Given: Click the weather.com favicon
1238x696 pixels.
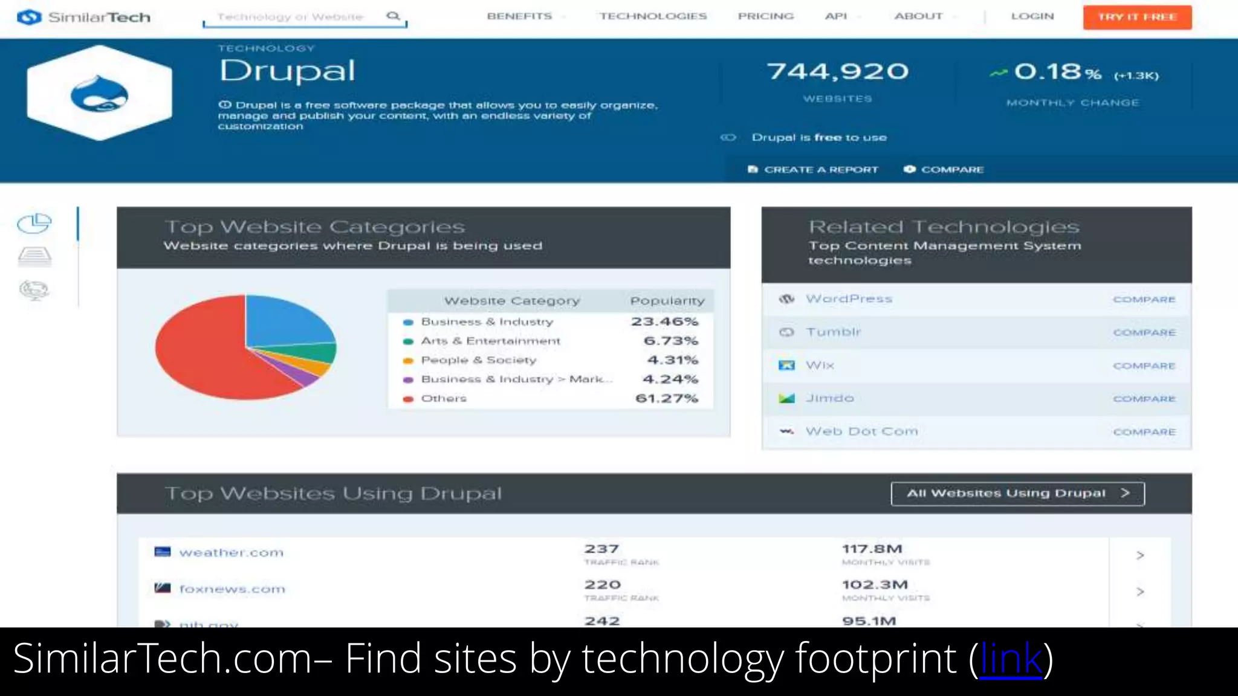Looking at the screenshot, I should click(162, 552).
